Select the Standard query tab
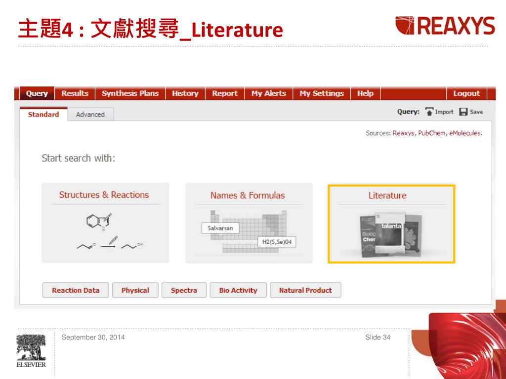This screenshot has height=379, width=506. tap(43, 114)
